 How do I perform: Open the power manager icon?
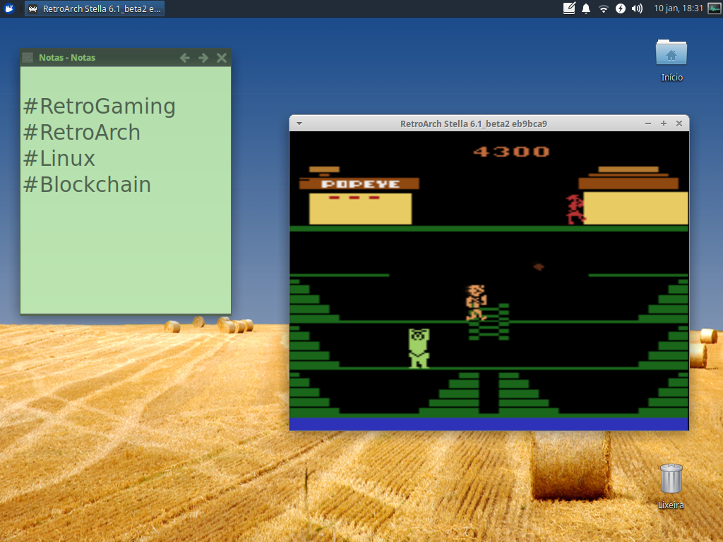click(620, 8)
